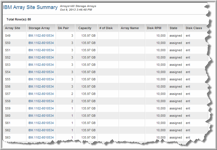This screenshot has width=217, height=150.
Task: Click the Capacity column header
Action: tap(85, 28)
